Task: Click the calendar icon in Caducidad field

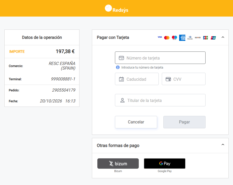Action: 121,79
